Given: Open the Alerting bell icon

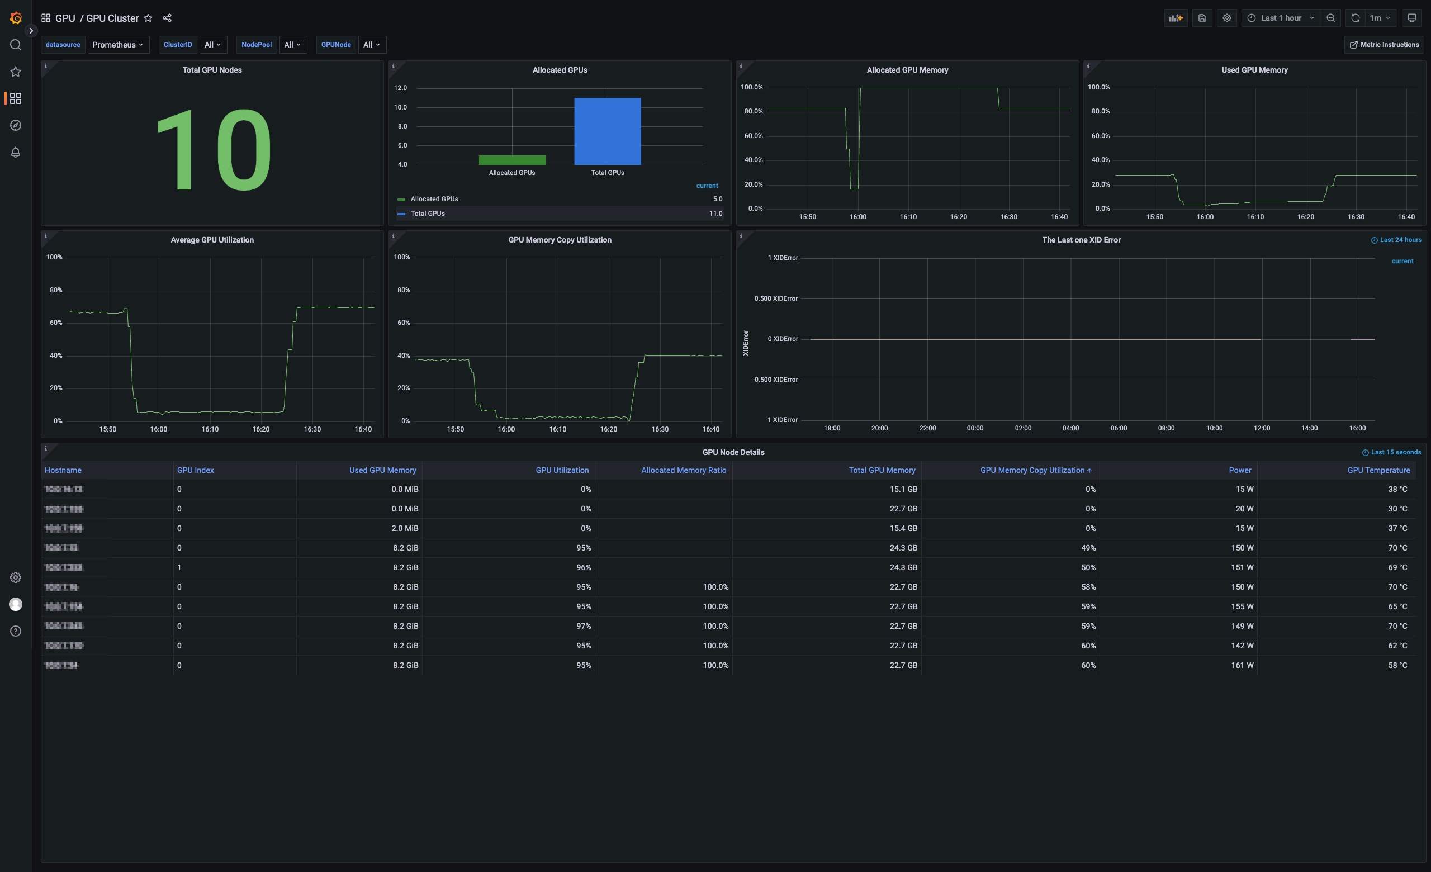Looking at the screenshot, I should click(16, 152).
